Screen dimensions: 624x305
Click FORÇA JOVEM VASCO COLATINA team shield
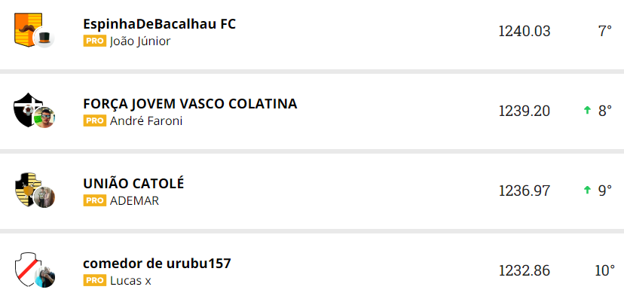[26, 108]
